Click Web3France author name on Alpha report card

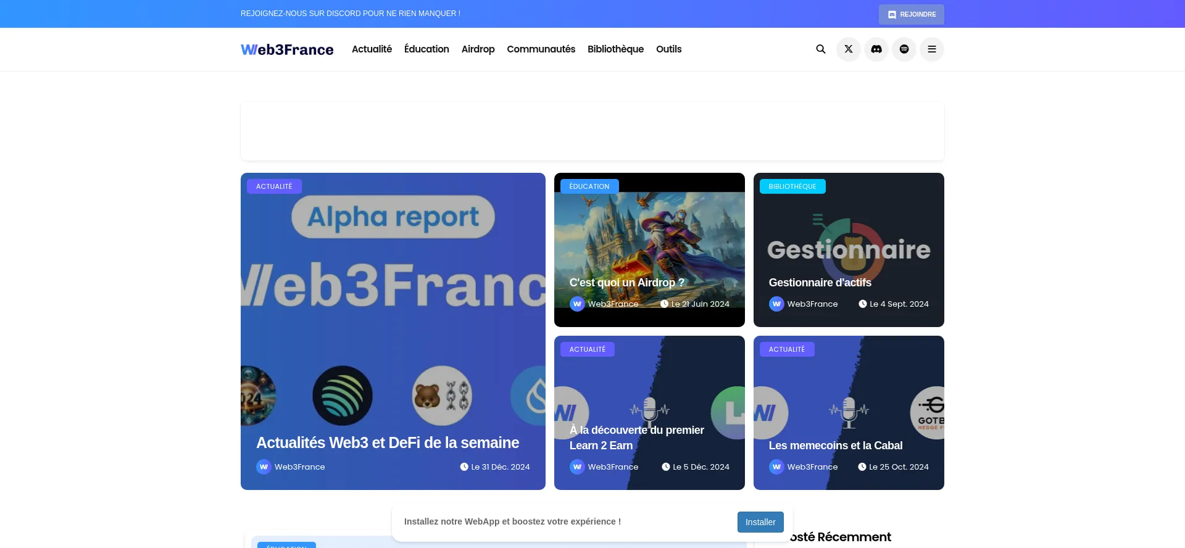(299, 467)
